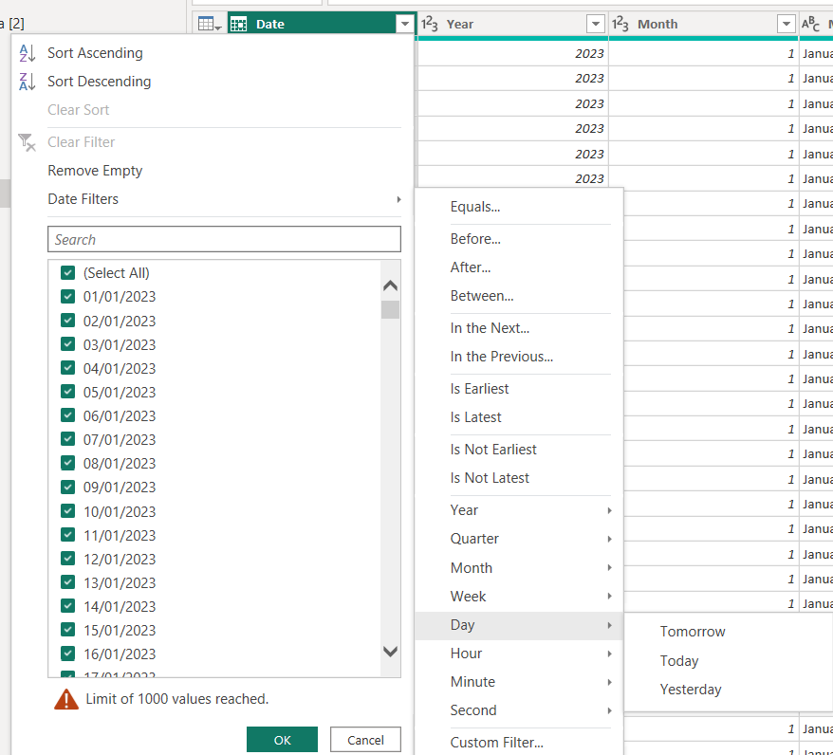The height and width of the screenshot is (755, 833).
Task: Select Between... date filter
Action: (482, 296)
